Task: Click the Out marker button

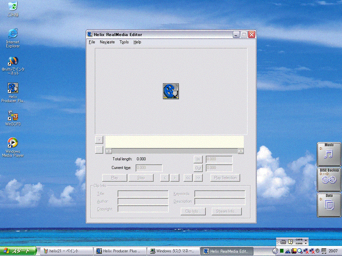Action: tap(198, 168)
